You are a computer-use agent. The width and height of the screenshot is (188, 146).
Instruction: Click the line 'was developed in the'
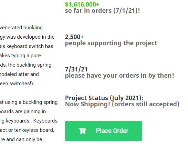tap(30, 37)
